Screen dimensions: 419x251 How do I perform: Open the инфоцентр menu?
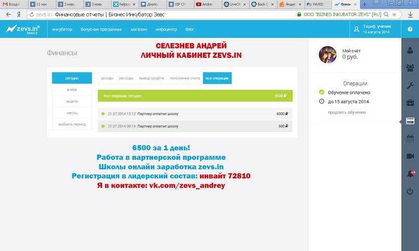166,29
